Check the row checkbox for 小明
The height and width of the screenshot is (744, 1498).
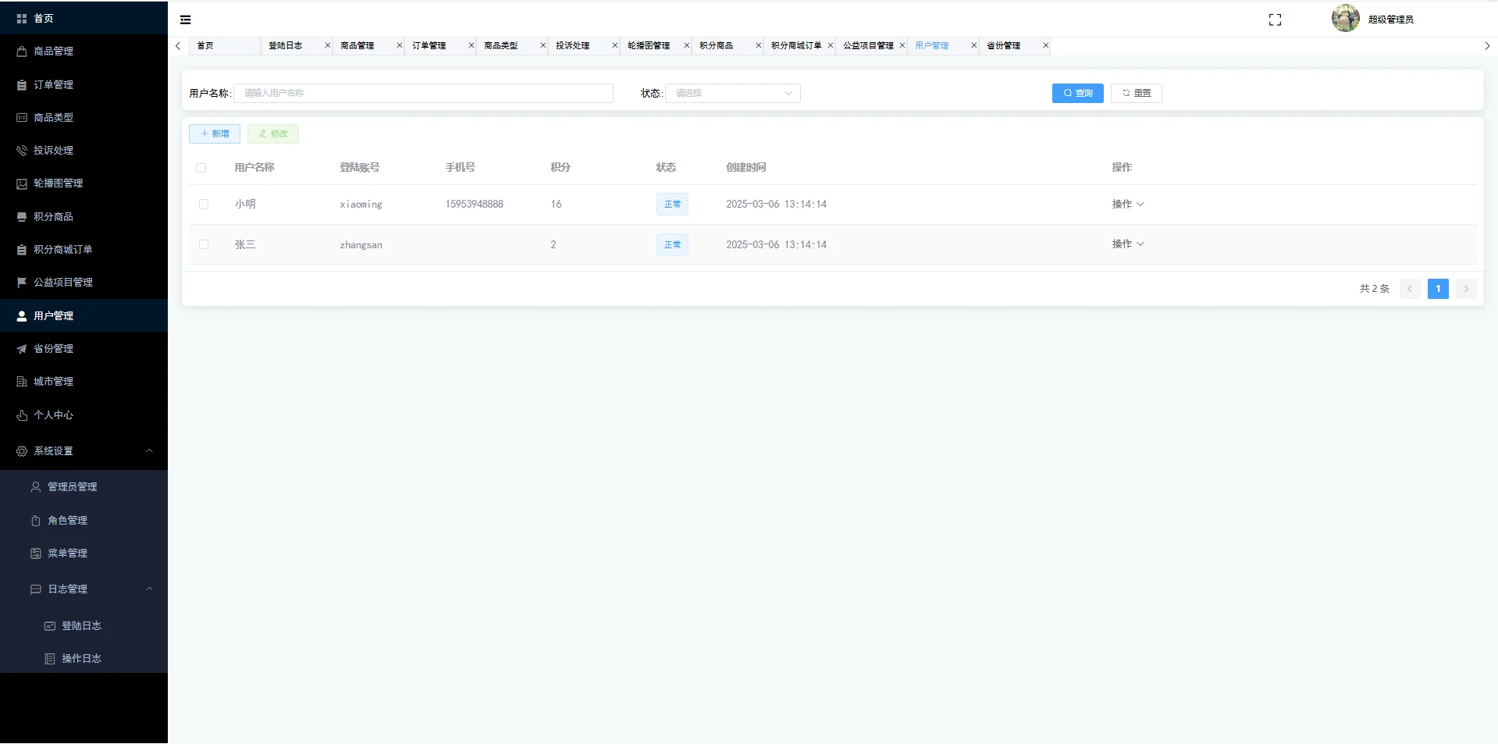point(204,204)
